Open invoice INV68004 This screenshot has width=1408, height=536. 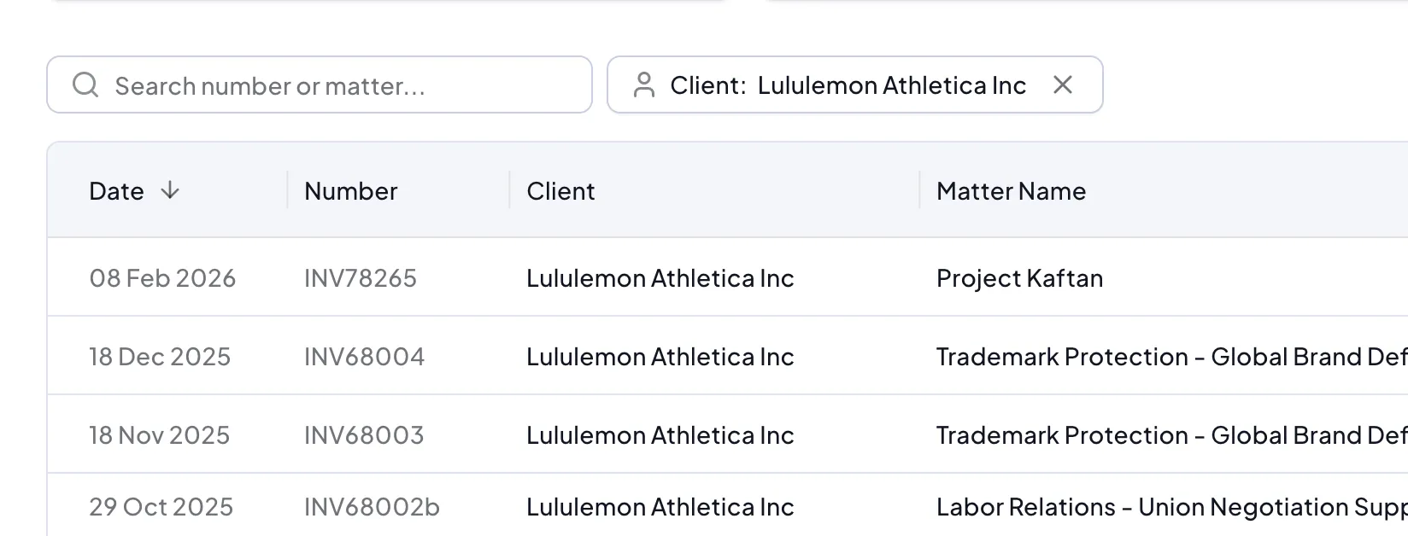(x=364, y=357)
